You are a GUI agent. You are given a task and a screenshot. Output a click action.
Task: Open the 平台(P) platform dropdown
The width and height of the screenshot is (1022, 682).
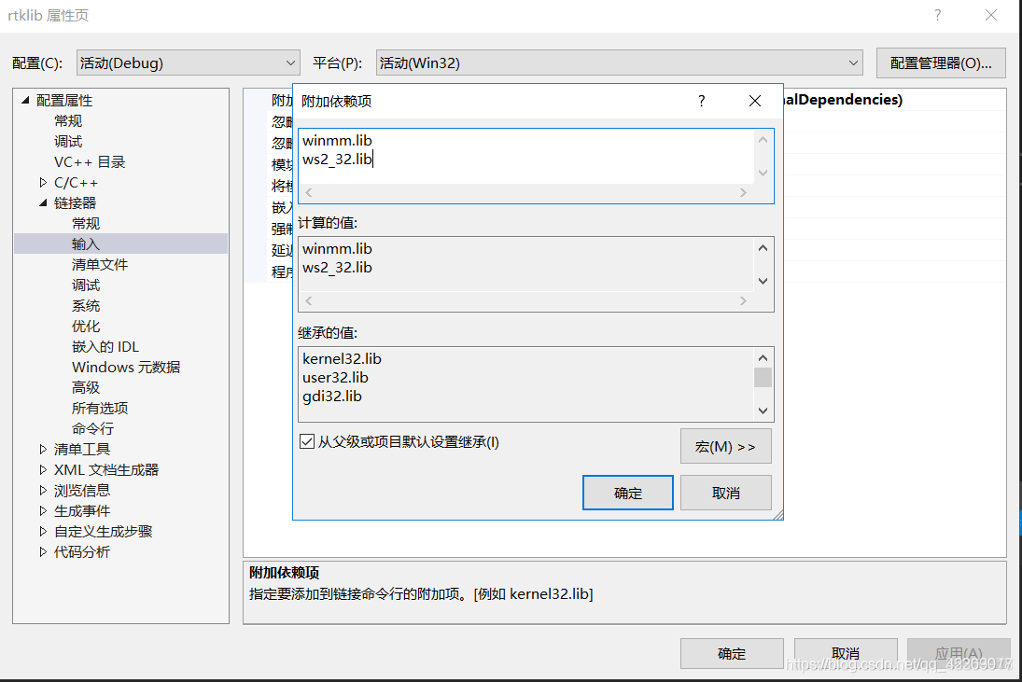pyautogui.click(x=853, y=63)
